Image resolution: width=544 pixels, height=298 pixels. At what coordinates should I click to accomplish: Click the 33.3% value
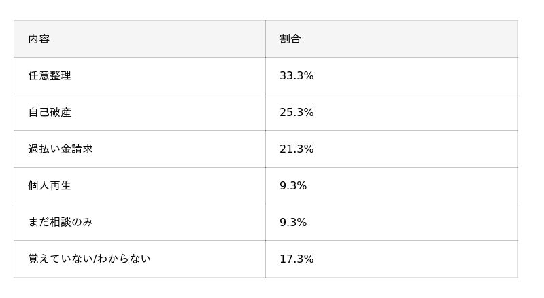[296, 76]
